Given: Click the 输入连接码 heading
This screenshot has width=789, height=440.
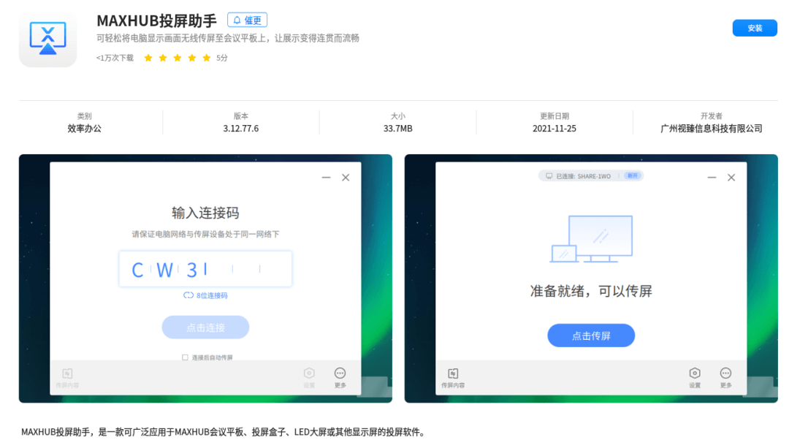Looking at the screenshot, I should point(205,213).
